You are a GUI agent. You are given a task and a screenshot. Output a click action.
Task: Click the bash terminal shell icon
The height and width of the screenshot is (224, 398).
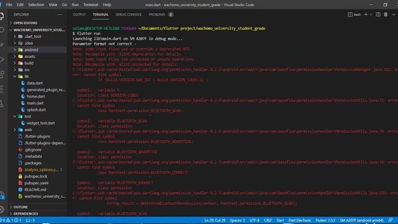[350, 14]
